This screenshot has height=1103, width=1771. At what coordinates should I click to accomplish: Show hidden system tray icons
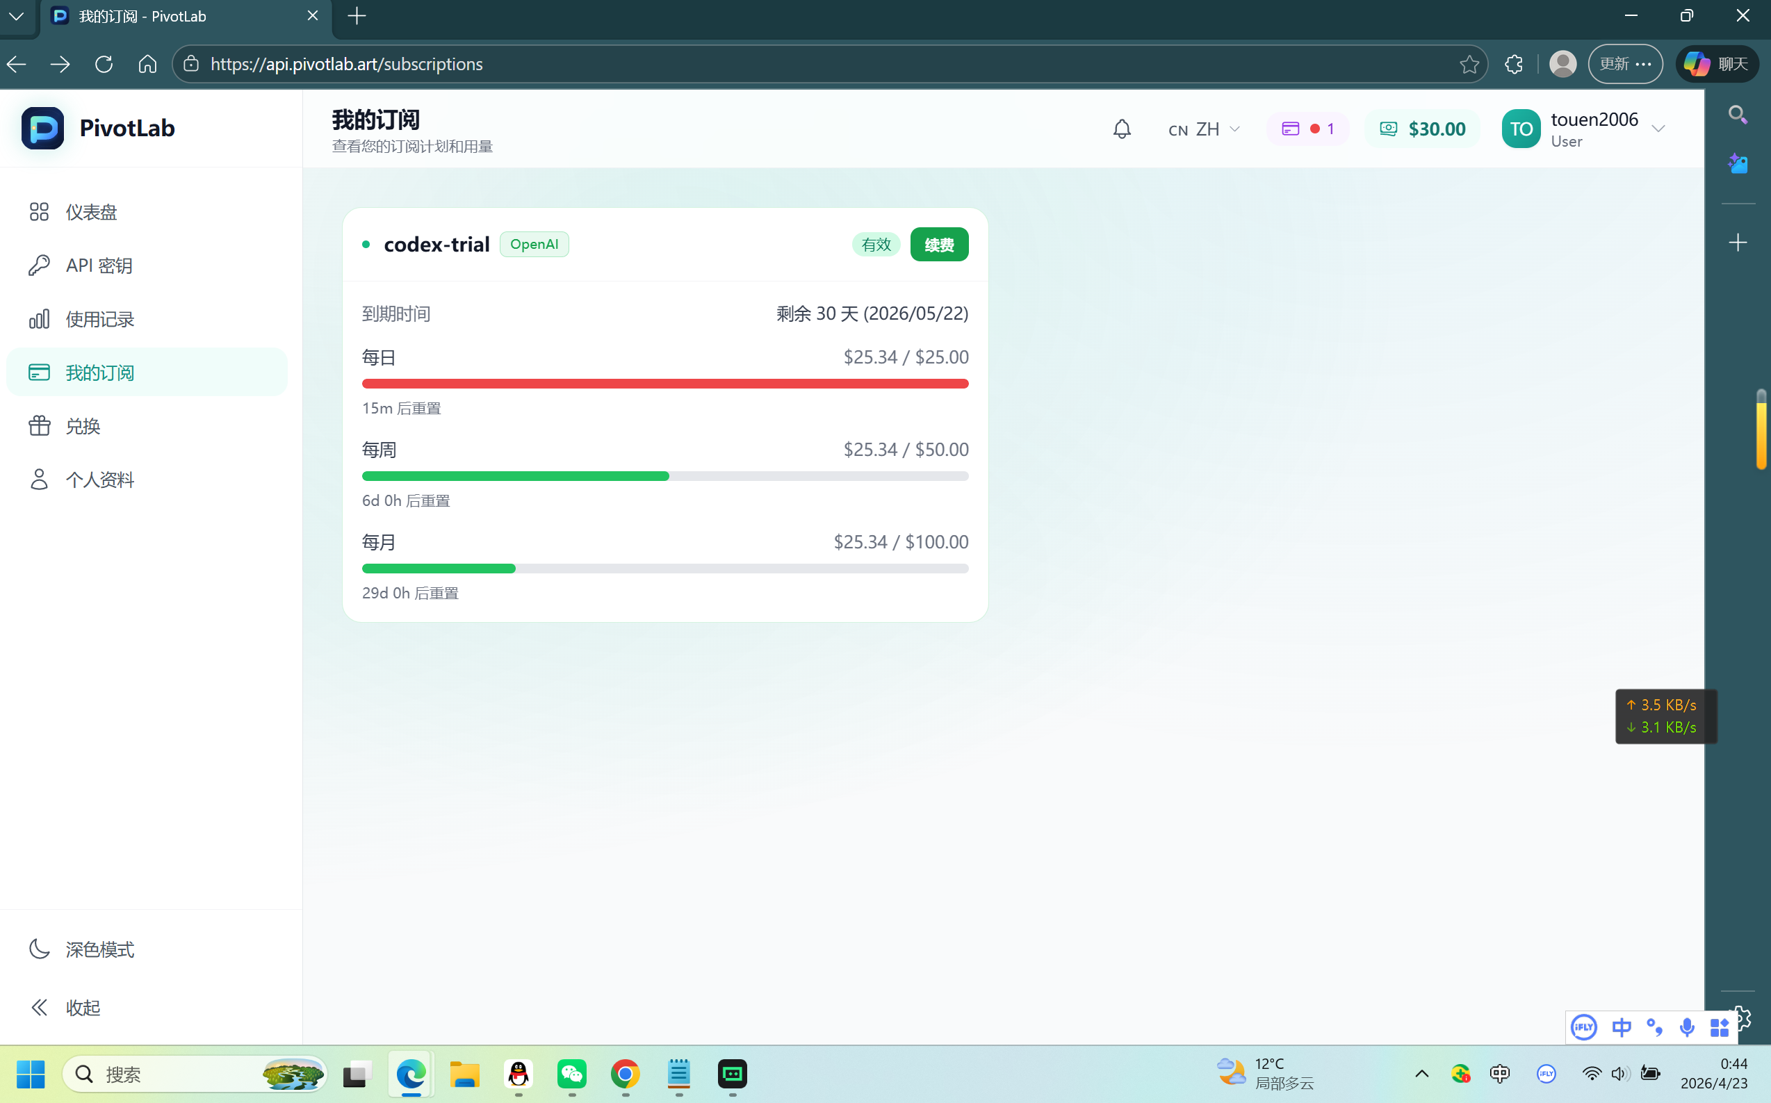1421,1074
